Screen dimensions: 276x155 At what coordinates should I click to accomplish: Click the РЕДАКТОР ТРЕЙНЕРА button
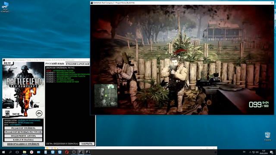[23, 128]
